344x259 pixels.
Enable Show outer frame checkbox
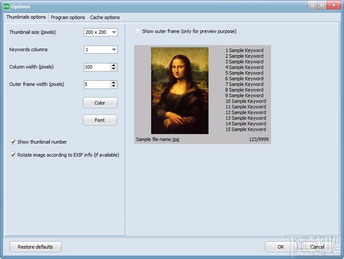[138, 31]
